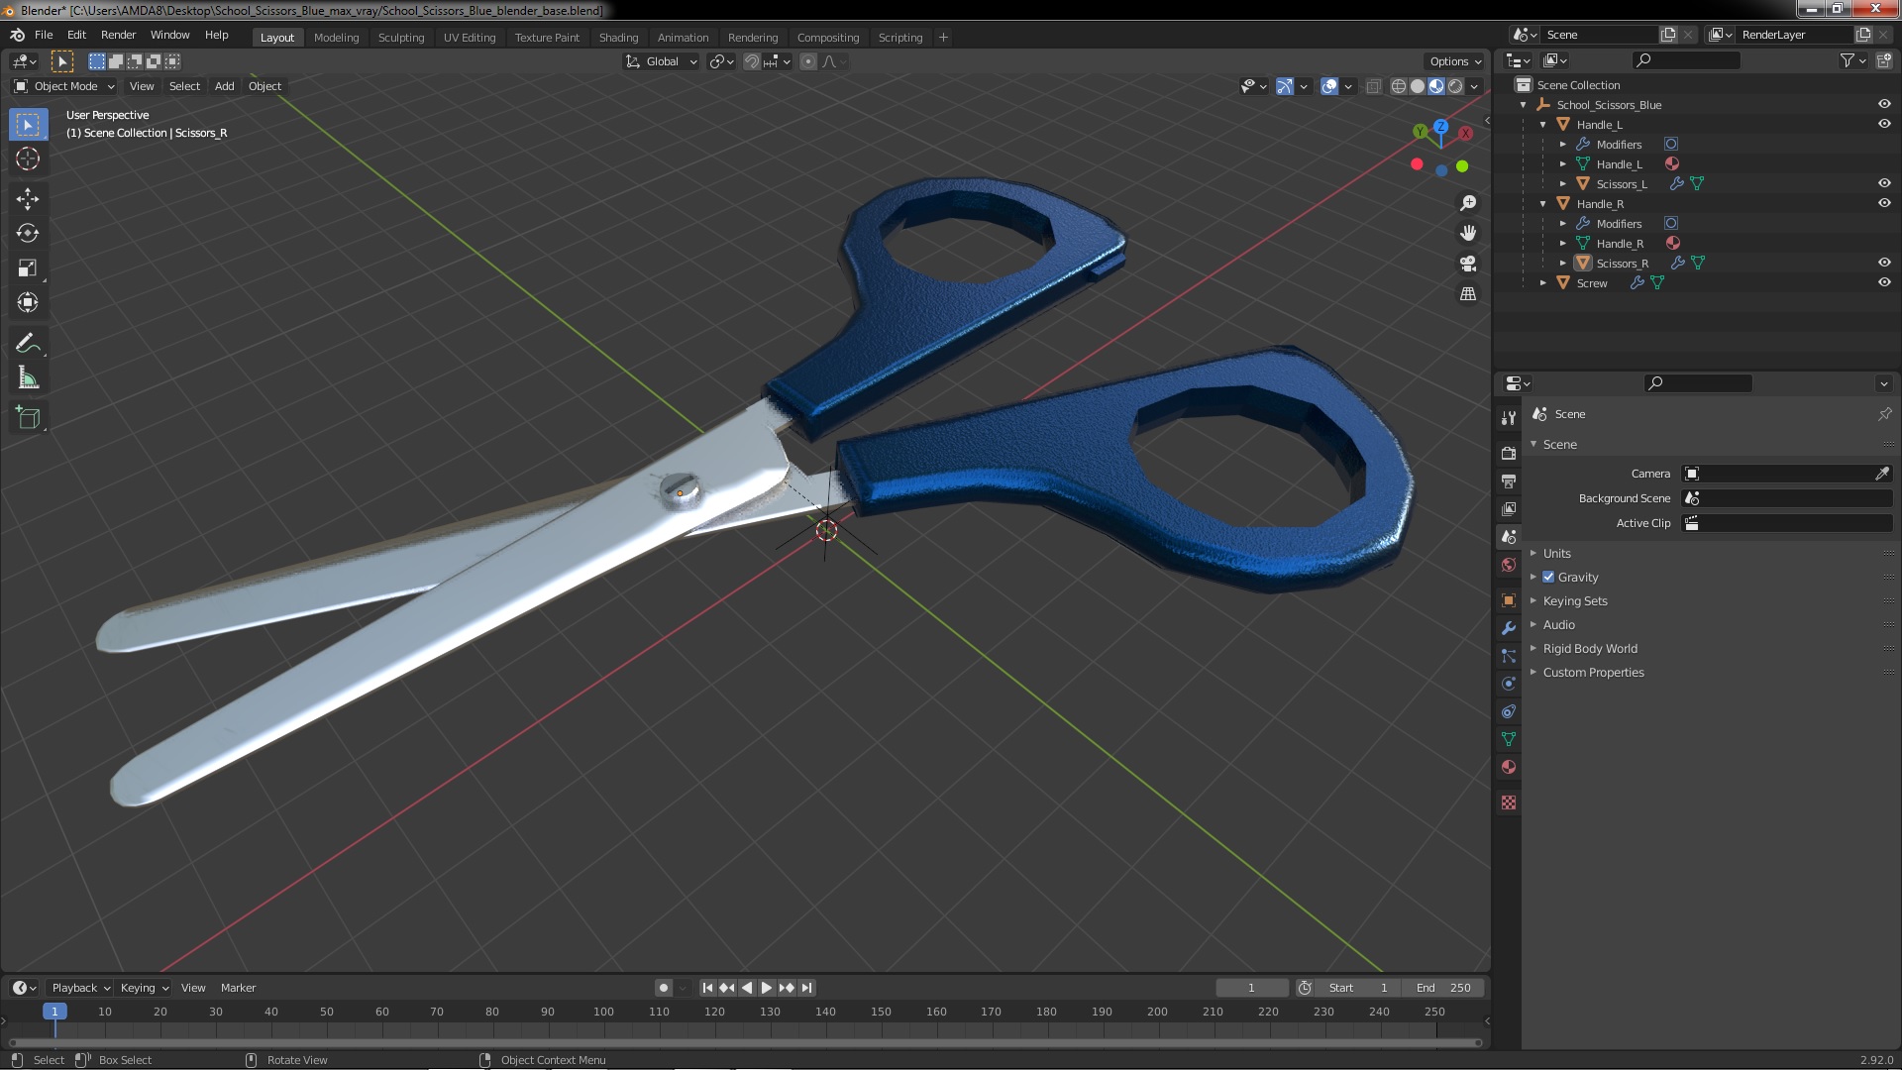Hide Scissors_R with its eye icon
Screen dimensions: 1902x1070
click(x=1884, y=263)
